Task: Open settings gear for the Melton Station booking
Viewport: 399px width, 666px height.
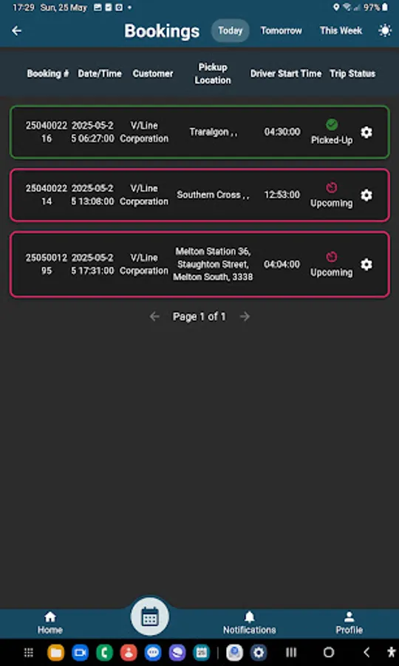Action: click(366, 264)
